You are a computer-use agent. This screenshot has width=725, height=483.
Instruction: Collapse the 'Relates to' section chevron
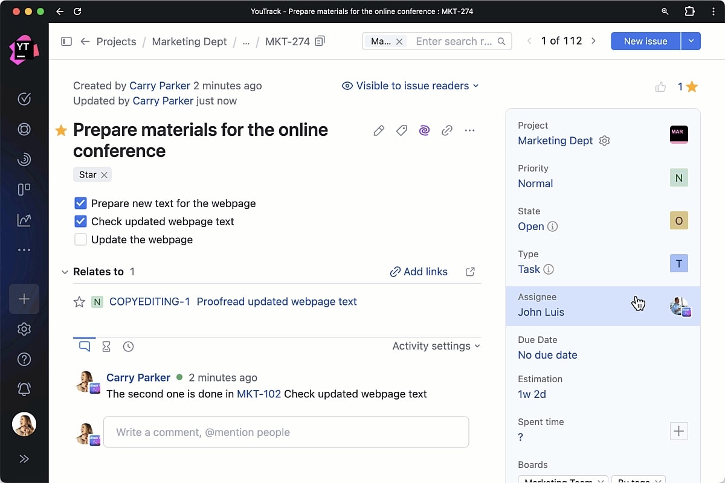click(65, 272)
